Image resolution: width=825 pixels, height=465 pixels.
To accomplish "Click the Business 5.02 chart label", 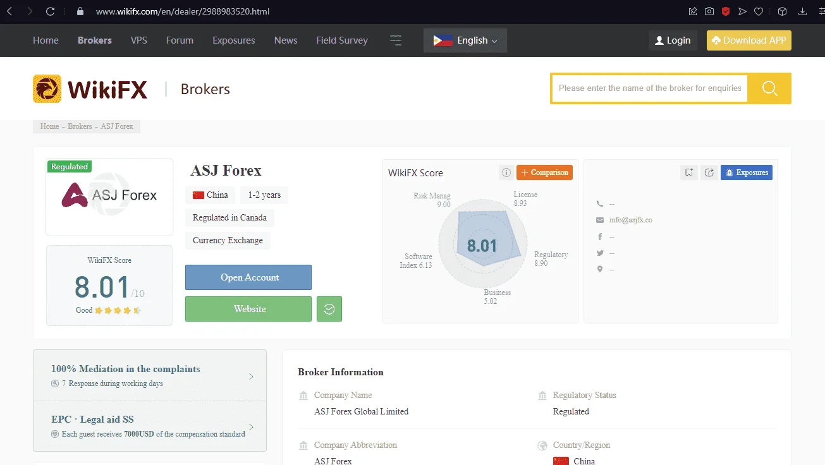I will (x=497, y=297).
